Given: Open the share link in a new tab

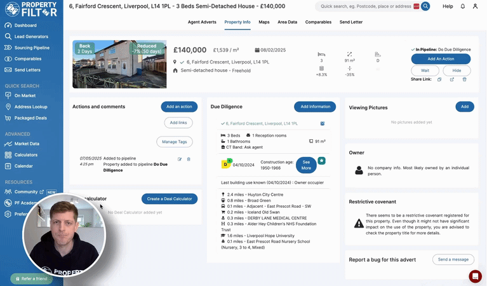Looking at the screenshot, I should (452, 79).
